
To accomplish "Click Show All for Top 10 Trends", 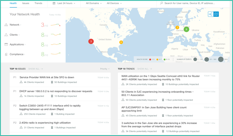I will coord(145,69).
